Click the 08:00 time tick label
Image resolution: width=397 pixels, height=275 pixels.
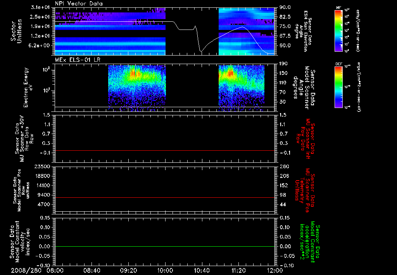(x=55, y=270)
